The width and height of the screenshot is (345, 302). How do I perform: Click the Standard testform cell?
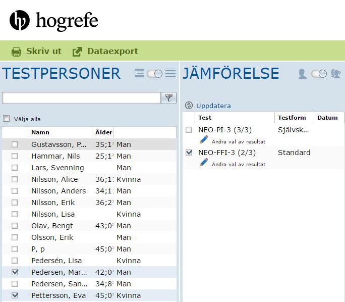294,153
